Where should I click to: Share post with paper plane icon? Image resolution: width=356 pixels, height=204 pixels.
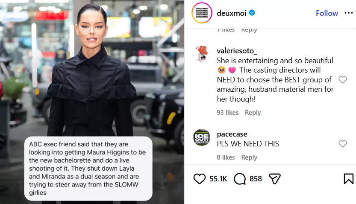pos(275,179)
